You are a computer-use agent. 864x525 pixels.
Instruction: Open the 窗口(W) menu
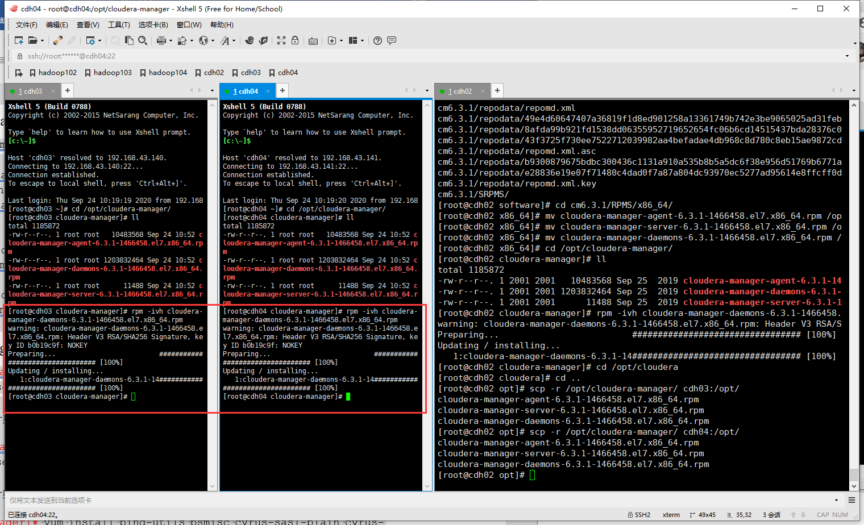(x=189, y=24)
